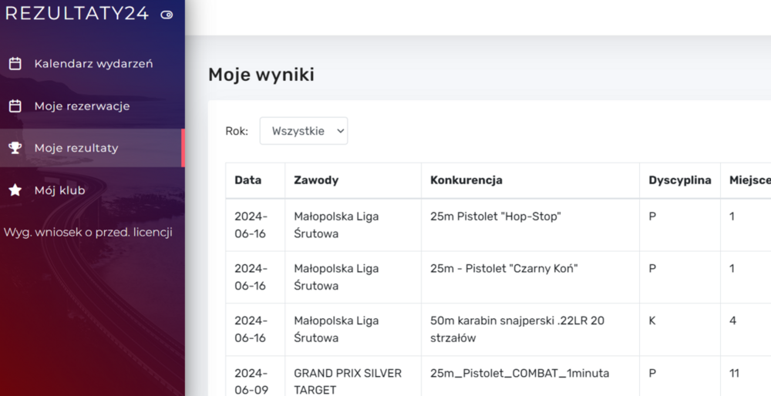This screenshot has height=396, width=771.
Task: Toggle the sidebar switch next to REZULTATY24
Action: coord(167,14)
